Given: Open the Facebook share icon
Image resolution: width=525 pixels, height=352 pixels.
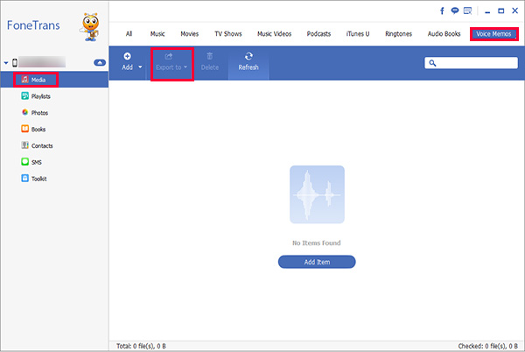Looking at the screenshot, I should click(442, 11).
